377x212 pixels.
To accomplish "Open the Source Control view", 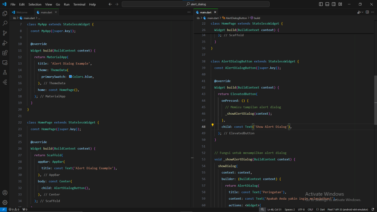I will point(5,33).
